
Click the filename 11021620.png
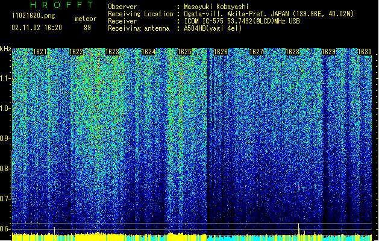[x=33, y=16]
